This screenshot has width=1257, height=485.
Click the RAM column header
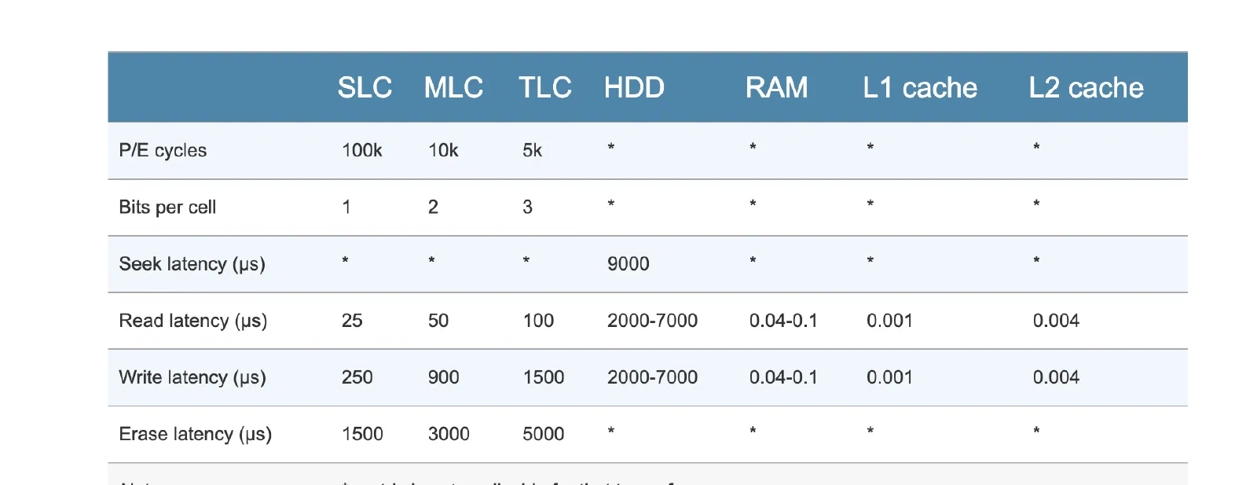coord(776,87)
